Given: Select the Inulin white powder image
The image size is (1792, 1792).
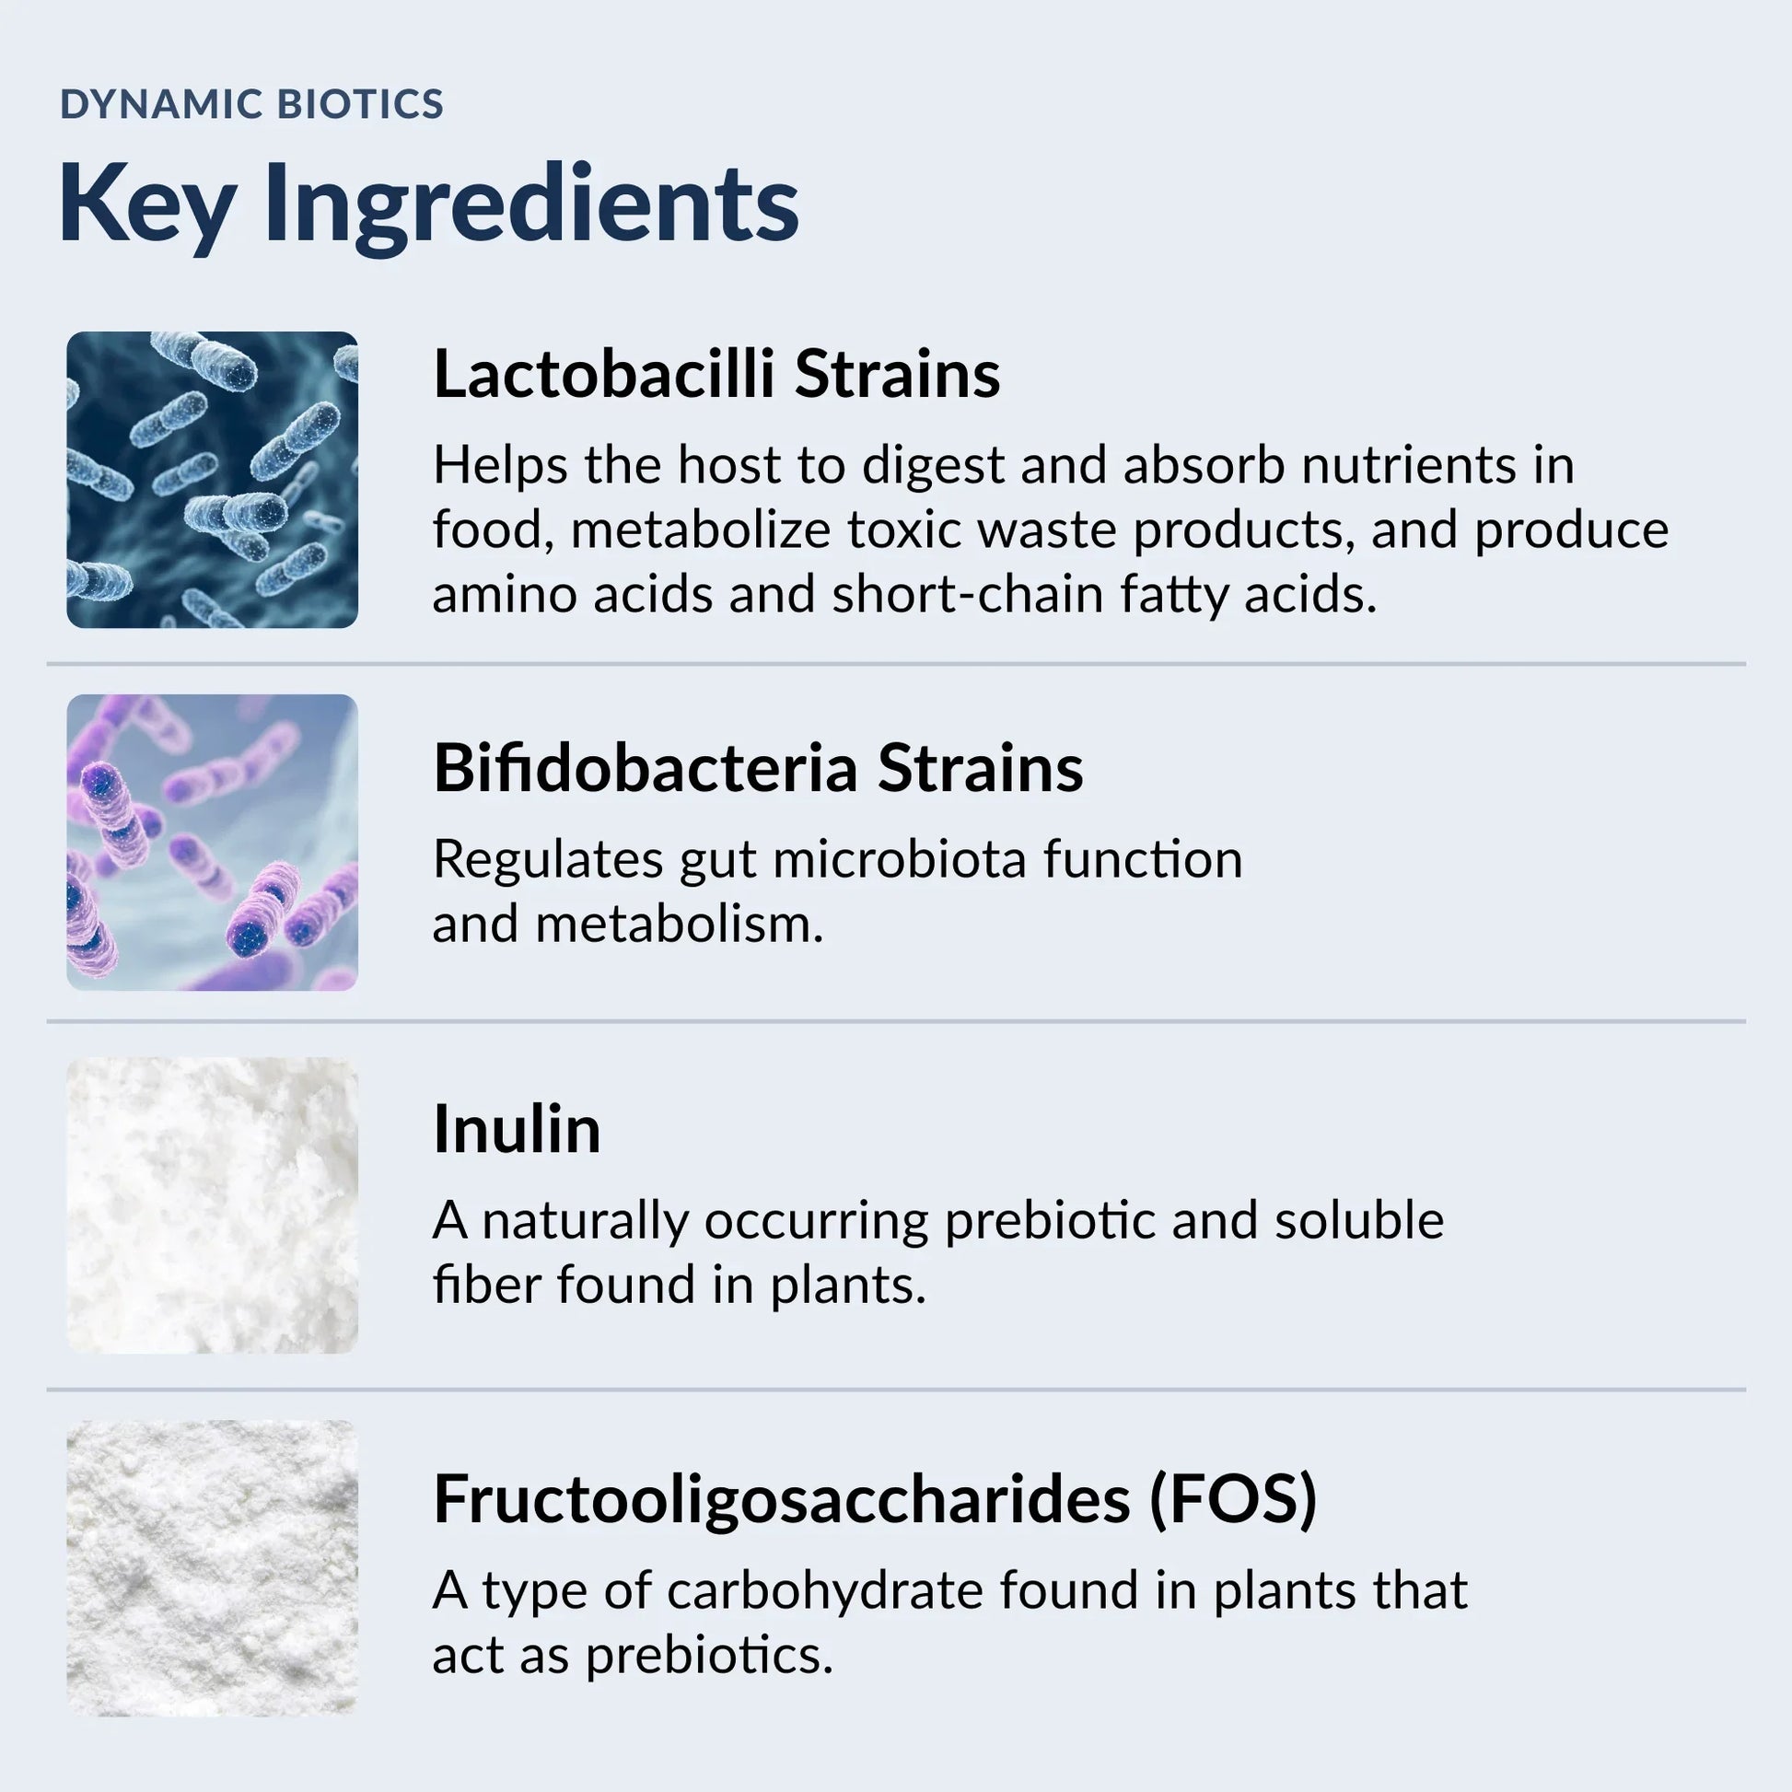Looking at the screenshot, I should [x=212, y=1204].
